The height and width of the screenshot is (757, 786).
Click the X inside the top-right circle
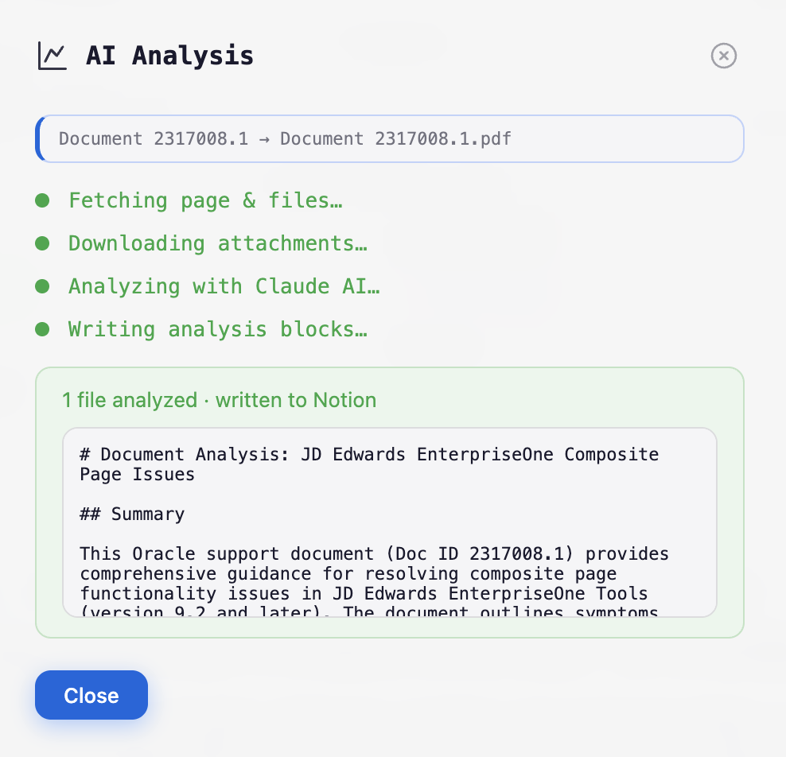point(723,56)
